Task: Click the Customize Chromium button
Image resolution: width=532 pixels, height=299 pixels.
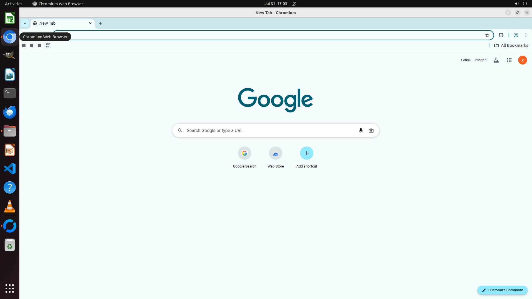Action: point(502,290)
